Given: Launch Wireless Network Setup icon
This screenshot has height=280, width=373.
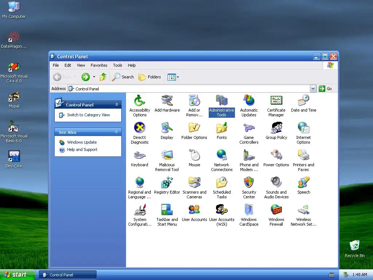Looking at the screenshot, I should coord(303,215).
